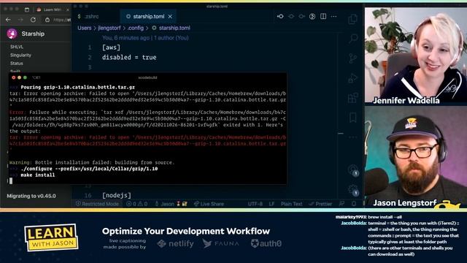Screen dimensions: 467x263
Task: Open the Migrating to v0.45.0 link
Action: coord(31,196)
